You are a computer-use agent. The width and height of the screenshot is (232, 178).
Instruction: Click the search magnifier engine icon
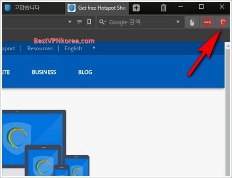point(103,22)
